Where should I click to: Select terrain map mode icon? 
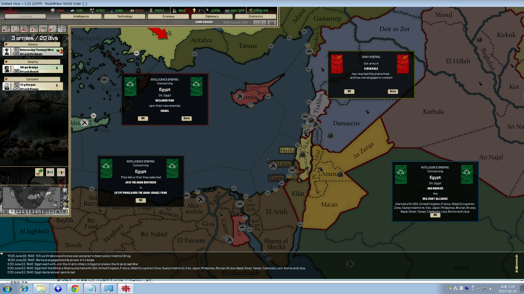tap(6, 211)
